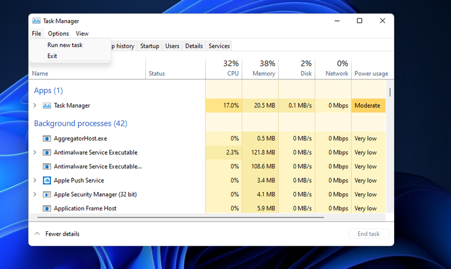This screenshot has height=269, width=451.
Task: Sort by the Status column header
Action: pos(157,73)
